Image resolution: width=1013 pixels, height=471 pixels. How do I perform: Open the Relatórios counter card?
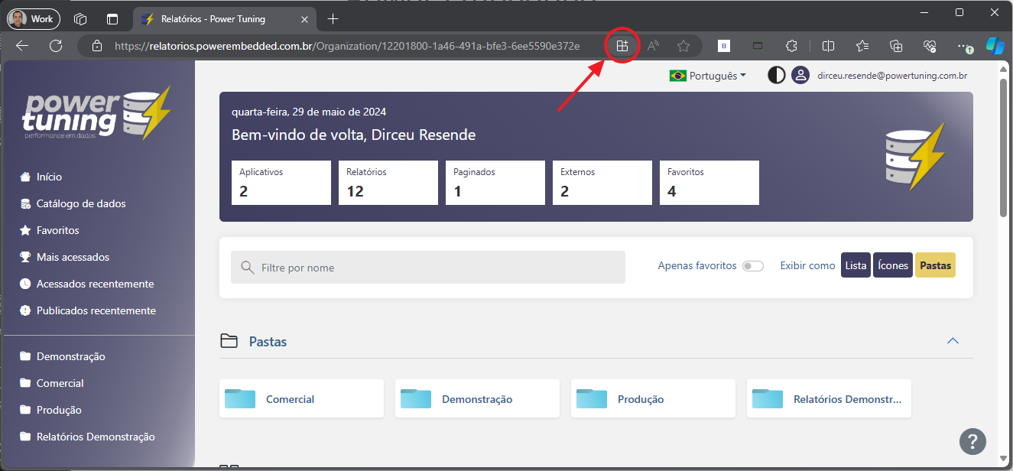point(388,183)
